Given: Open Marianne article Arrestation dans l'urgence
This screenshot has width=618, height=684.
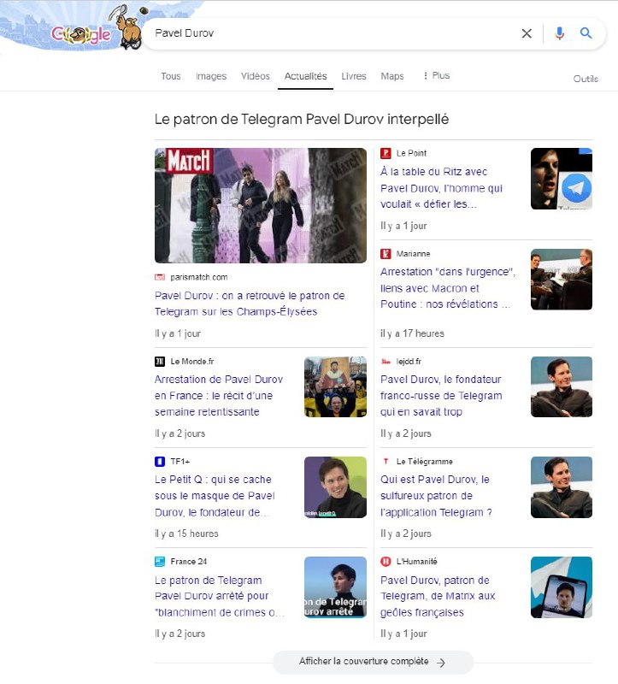Looking at the screenshot, I should point(448,288).
